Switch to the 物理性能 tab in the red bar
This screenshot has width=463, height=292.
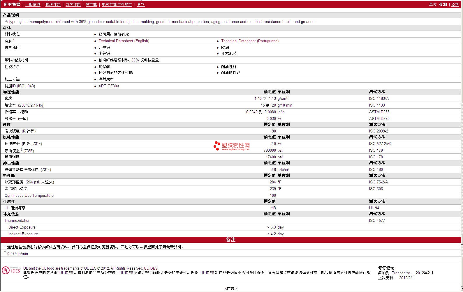53,5
